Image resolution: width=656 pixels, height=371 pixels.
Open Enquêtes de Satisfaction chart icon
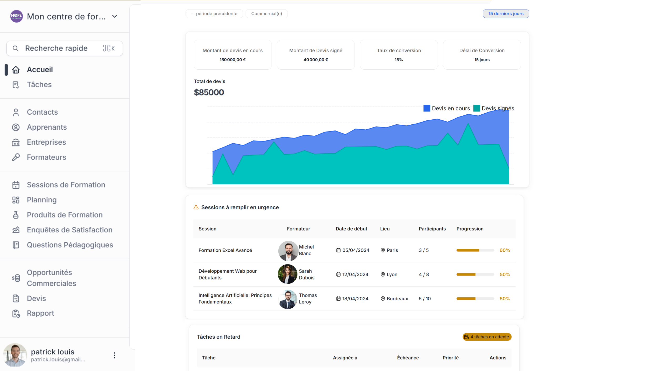point(16,230)
